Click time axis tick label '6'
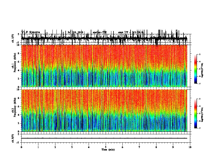The height and width of the screenshot is (165, 214). 122,147
